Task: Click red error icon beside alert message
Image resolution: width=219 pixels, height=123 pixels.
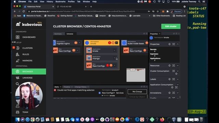Action: [55, 90]
